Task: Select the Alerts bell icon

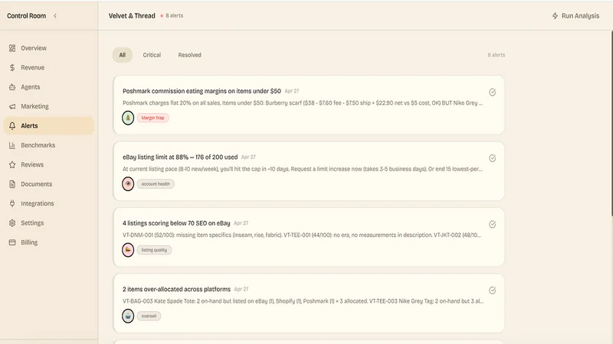Action: 12,125
